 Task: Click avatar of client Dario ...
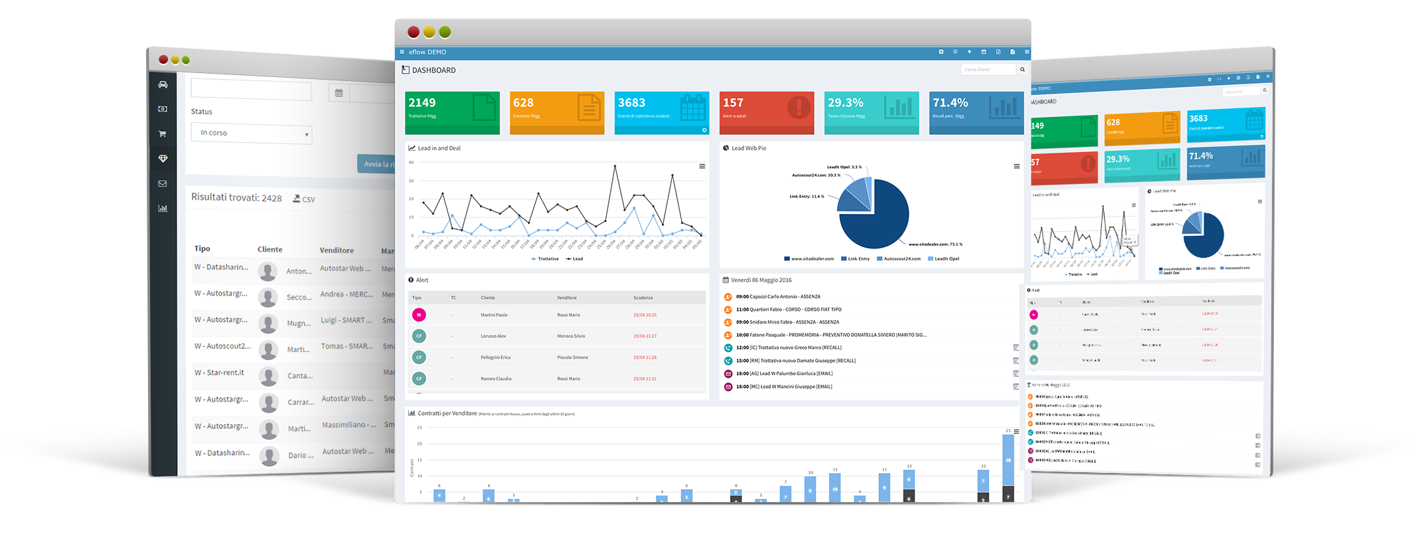click(269, 456)
